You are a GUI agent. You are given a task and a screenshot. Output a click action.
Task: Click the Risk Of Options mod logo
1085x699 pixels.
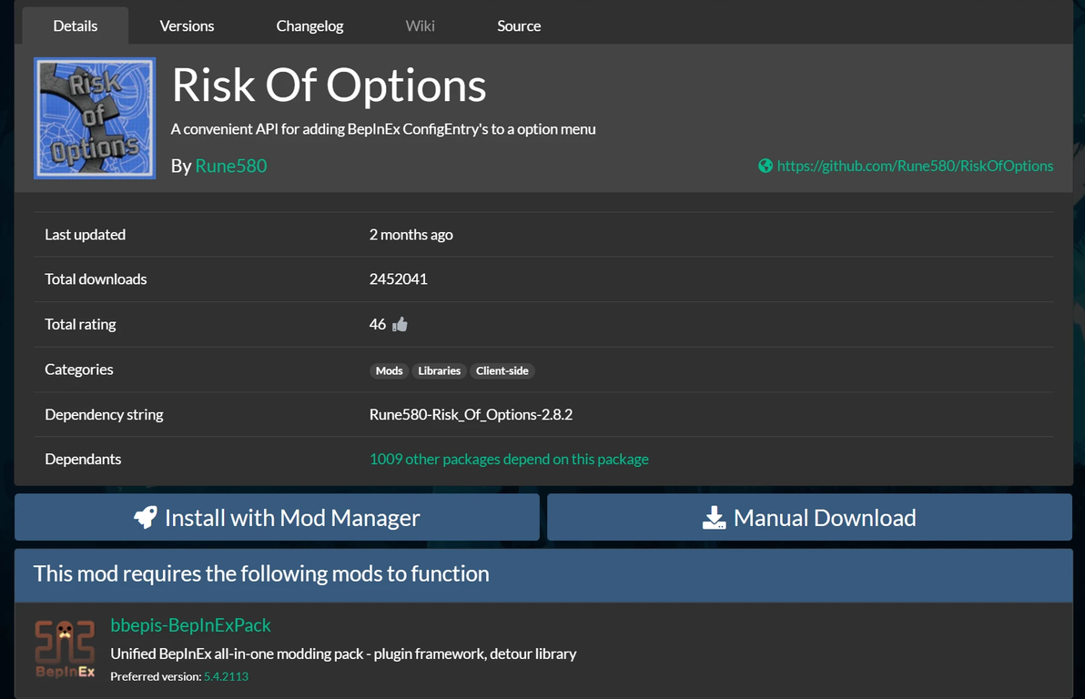95,118
